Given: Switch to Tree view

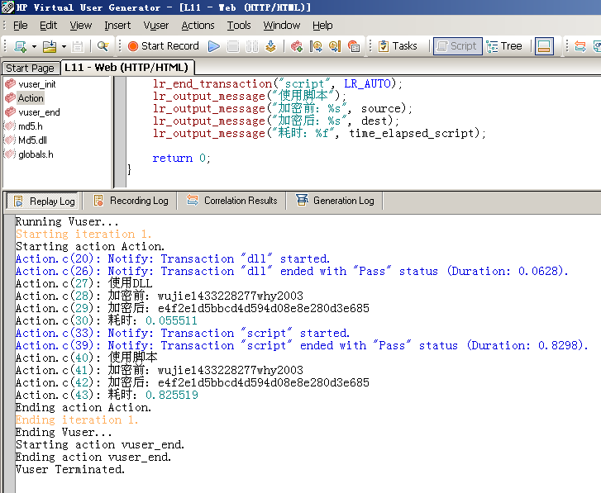Looking at the screenshot, I should pyautogui.click(x=504, y=46).
